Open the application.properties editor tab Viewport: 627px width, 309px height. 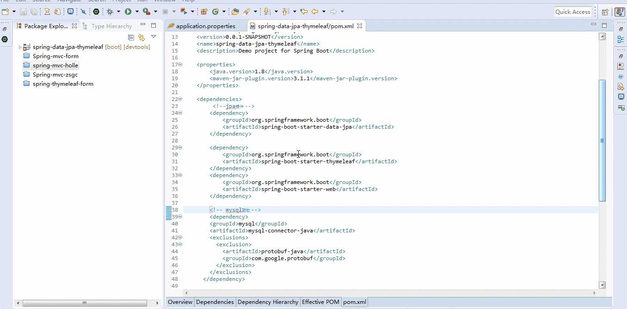pyautogui.click(x=206, y=26)
